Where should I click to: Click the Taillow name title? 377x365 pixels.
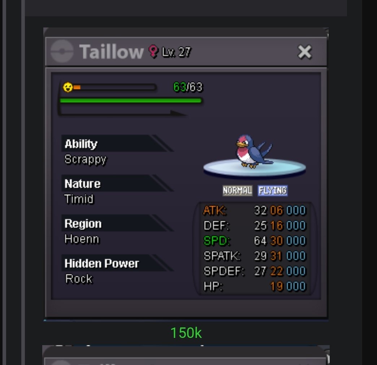coord(111,51)
